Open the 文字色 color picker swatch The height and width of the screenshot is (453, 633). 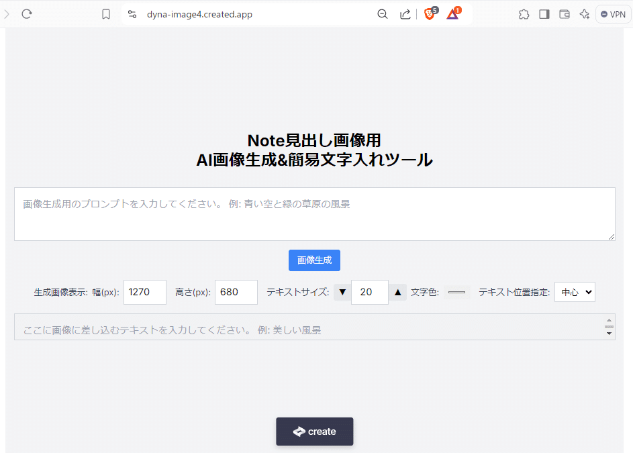[457, 292]
